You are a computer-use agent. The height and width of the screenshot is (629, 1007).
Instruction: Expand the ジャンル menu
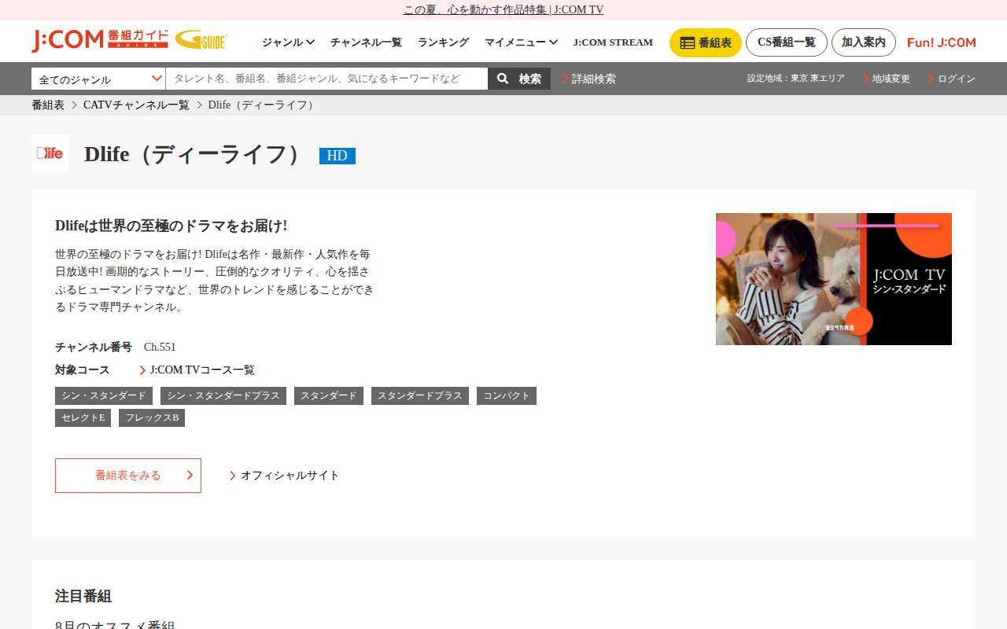tap(288, 42)
